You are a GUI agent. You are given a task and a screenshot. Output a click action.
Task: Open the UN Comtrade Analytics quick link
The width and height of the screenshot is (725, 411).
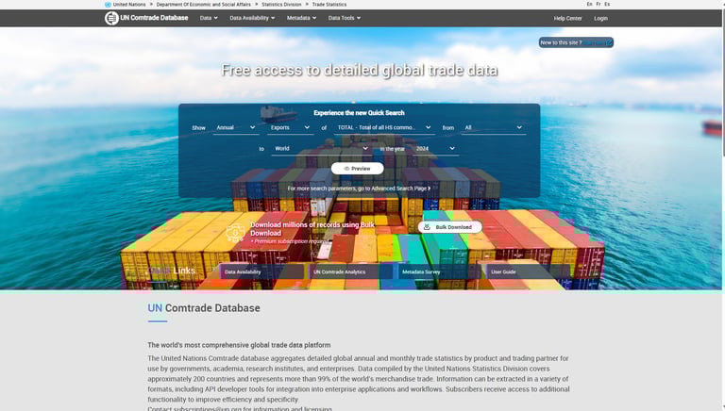click(x=350, y=272)
